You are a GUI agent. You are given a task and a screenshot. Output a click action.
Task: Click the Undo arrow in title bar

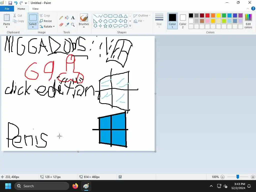(x=16, y=3)
